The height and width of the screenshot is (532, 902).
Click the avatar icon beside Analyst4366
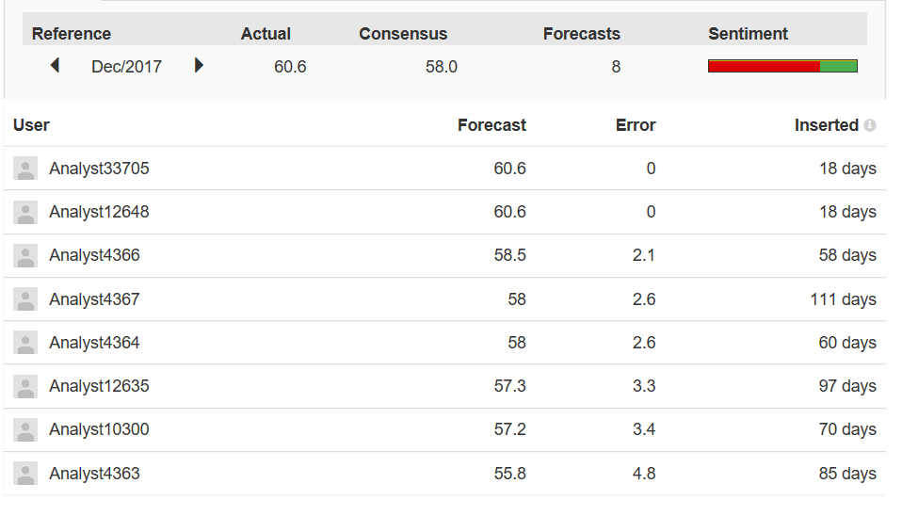click(25, 256)
